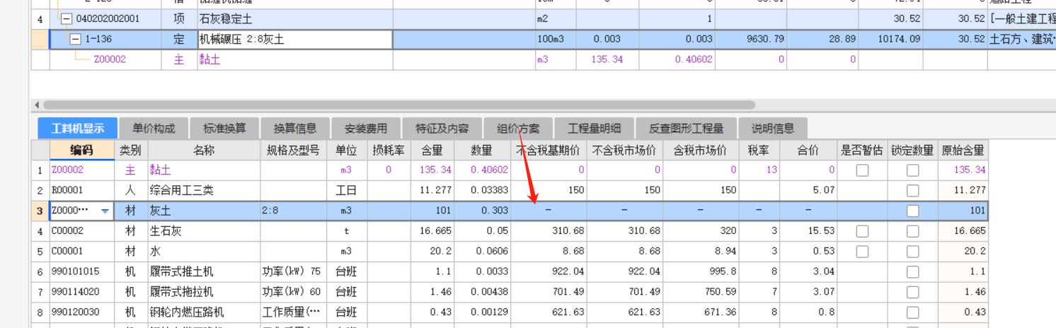The image size is (1056, 328).
Task: Click the 功率(kW) 75 specification cell
Action: (x=293, y=271)
